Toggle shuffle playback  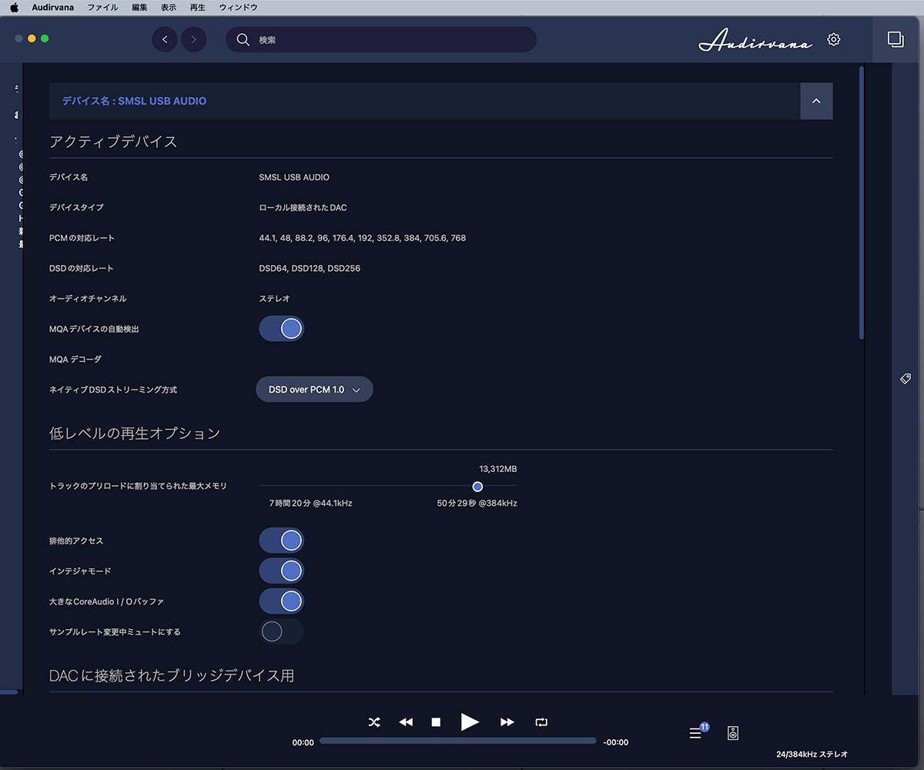coord(374,722)
